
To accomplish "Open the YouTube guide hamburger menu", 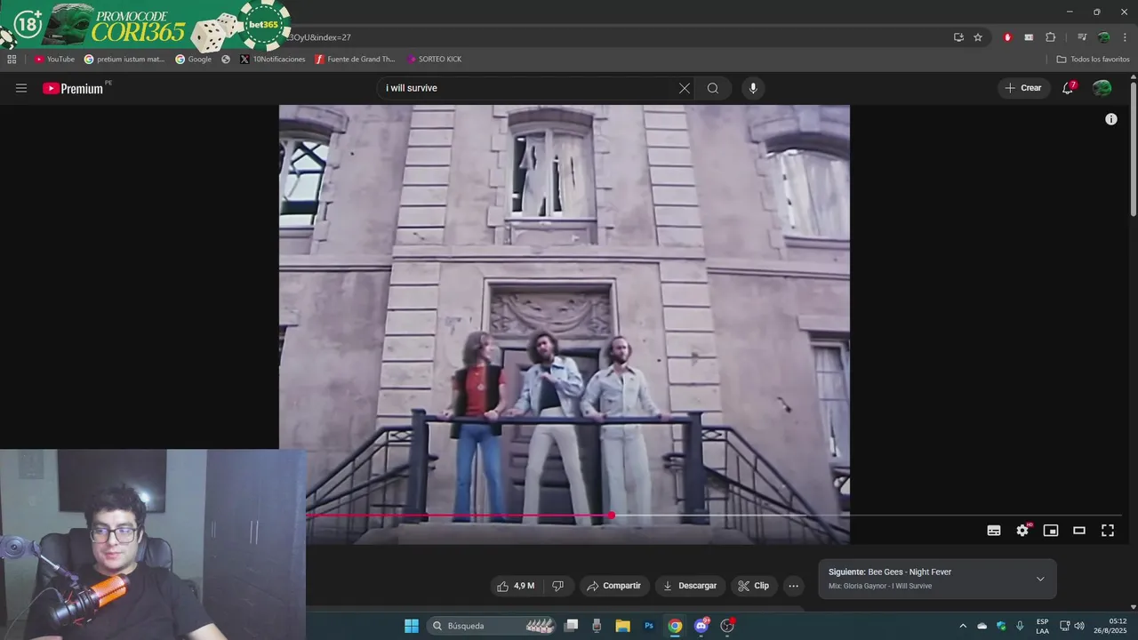I will (21, 88).
